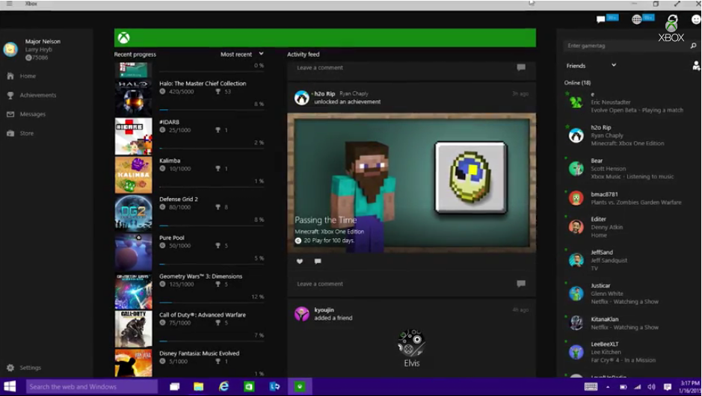The image size is (702, 396).
Task: Click the Store bag icon
Action: pyautogui.click(x=10, y=133)
